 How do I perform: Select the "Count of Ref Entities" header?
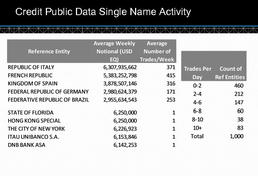pyautogui.click(x=230, y=73)
